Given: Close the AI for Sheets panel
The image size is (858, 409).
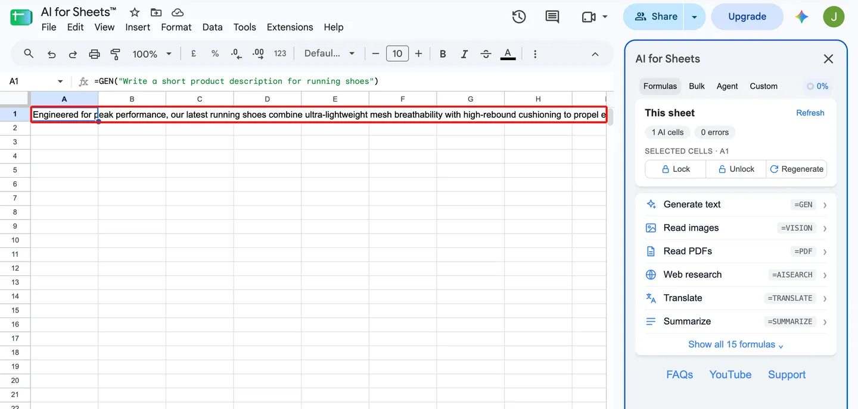Looking at the screenshot, I should [x=828, y=59].
